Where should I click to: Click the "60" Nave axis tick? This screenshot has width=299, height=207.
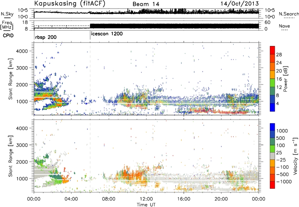coord(267,22)
